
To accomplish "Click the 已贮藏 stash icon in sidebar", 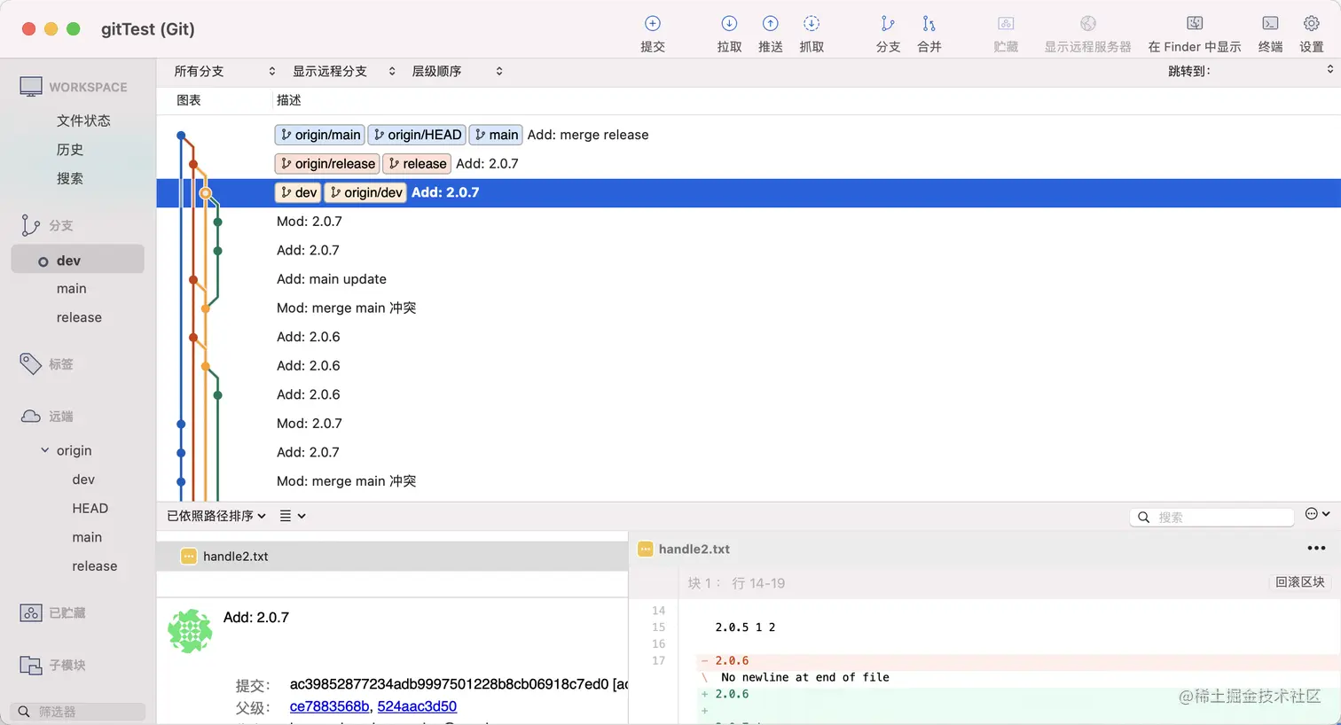I will coord(31,612).
